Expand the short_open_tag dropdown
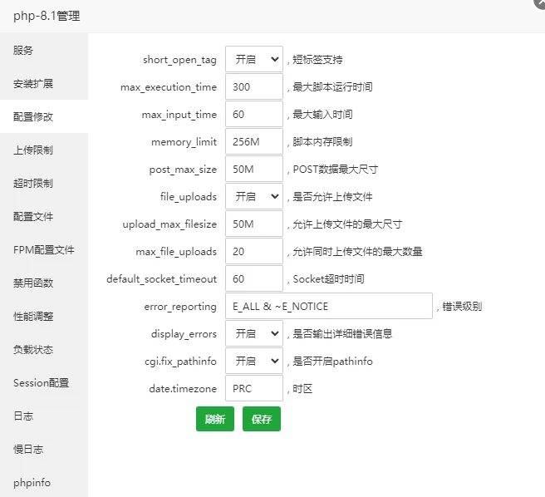Viewport: 545px width, 497px height. coord(254,59)
